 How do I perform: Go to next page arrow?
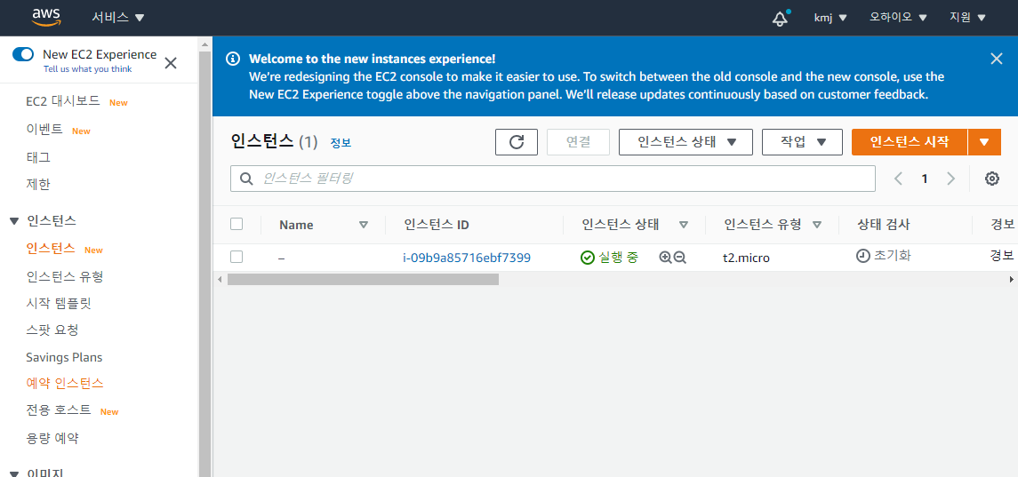click(951, 179)
